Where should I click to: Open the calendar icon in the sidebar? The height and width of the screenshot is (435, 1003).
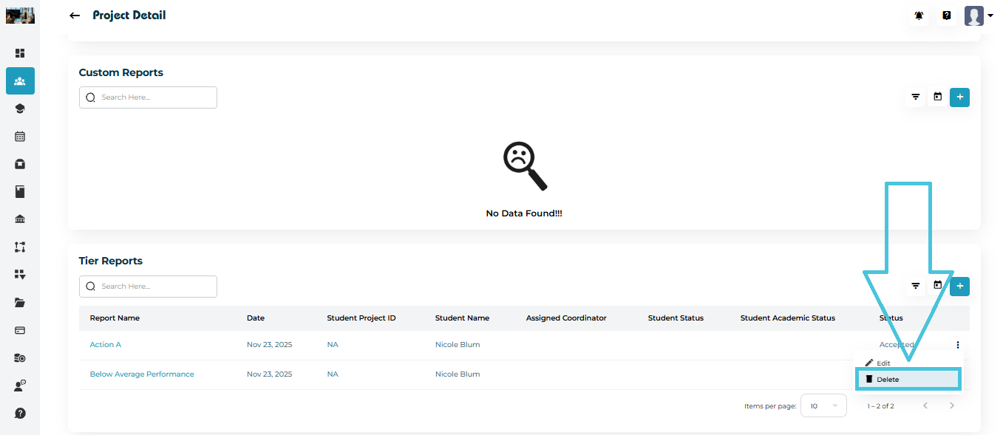click(20, 137)
